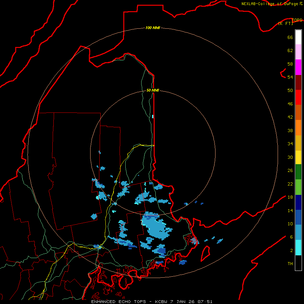304x304 pixels.
Task: Click the cyan 6 legend swatch
Action: click(x=298, y=248)
